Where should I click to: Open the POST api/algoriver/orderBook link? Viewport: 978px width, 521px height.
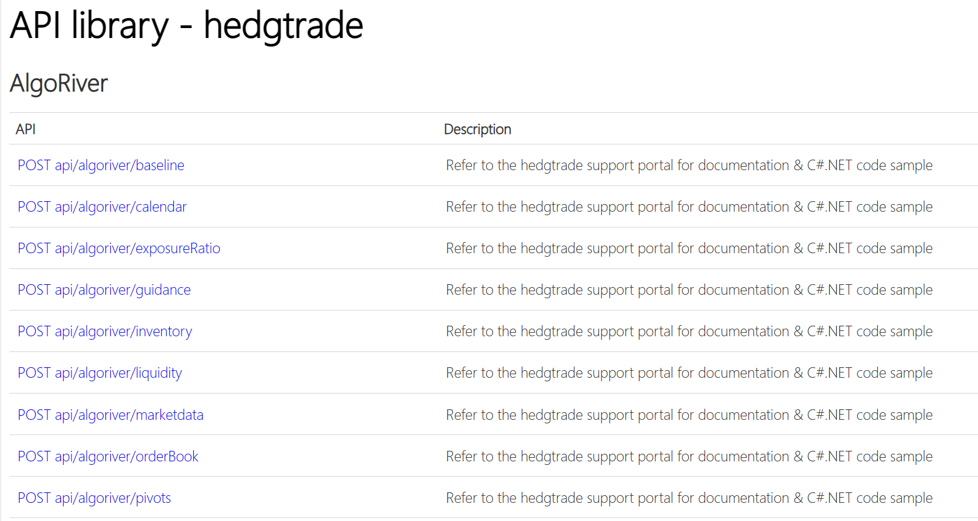coord(108,457)
